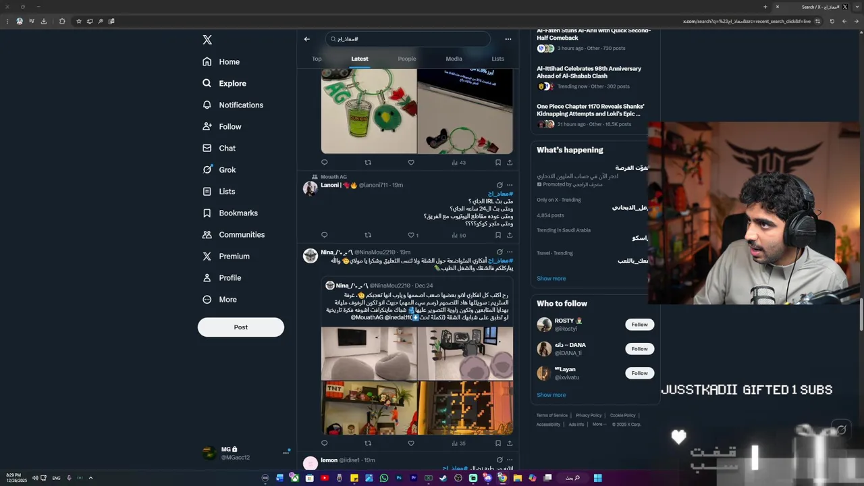View analytics showing 90 views
This screenshot has height=486, width=864.
458,235
